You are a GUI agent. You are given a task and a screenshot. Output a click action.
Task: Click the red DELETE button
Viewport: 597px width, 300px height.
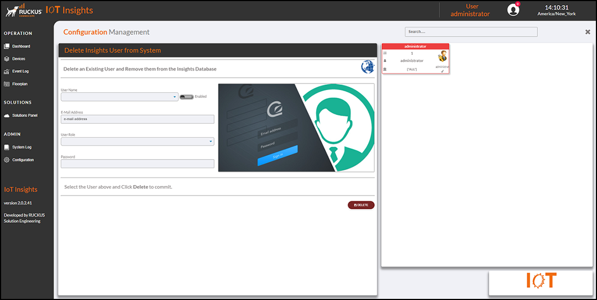coord(361,205)
